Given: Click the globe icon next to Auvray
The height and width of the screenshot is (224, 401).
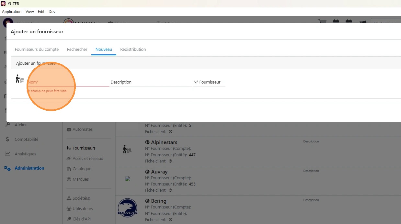Looking at the screenshot, I should 147,172.
